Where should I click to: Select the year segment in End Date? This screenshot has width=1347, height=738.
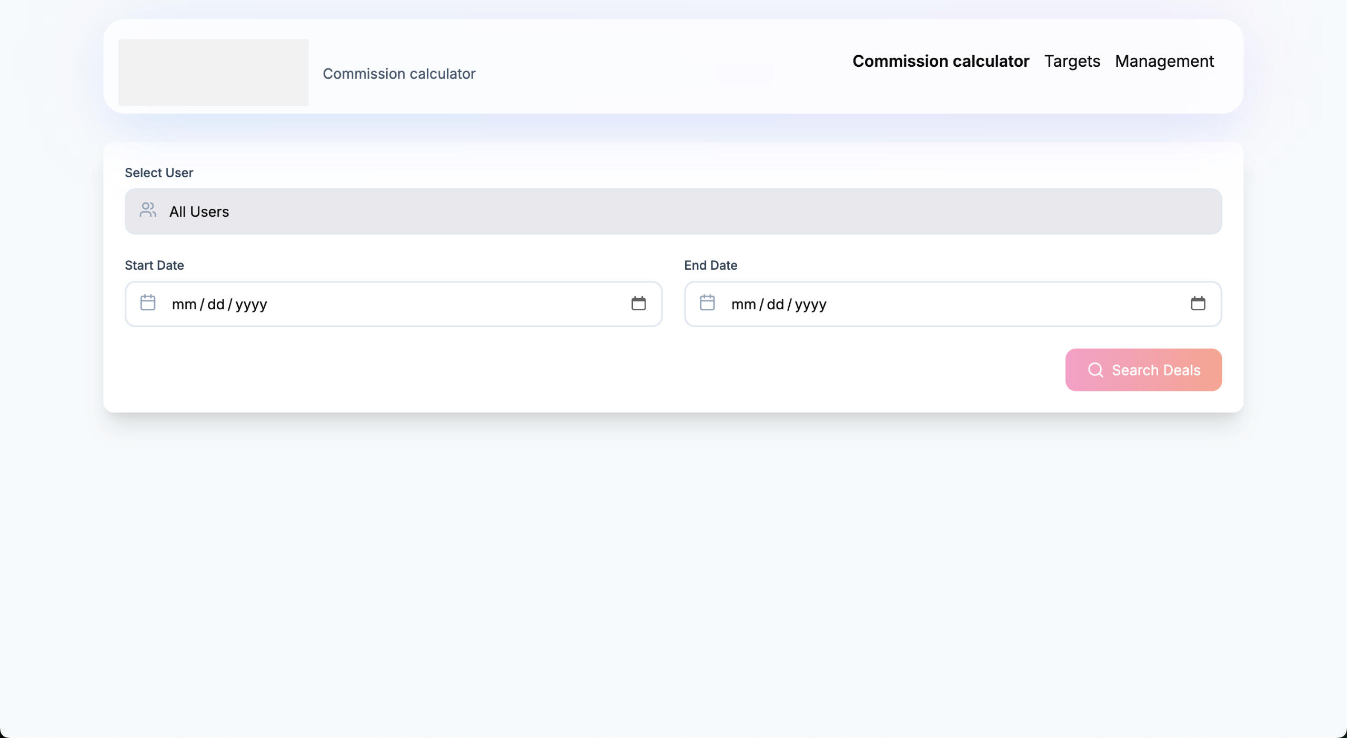click(x=810, y=305)
